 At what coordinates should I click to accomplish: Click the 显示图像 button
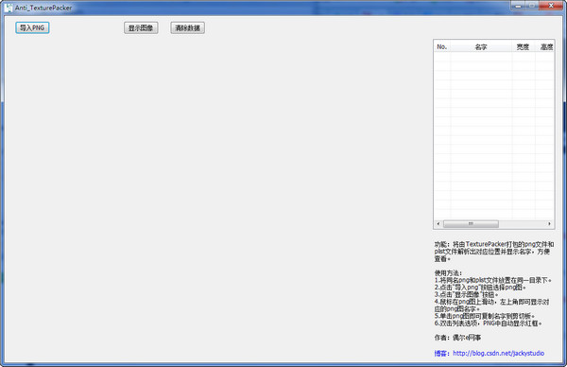141,27
